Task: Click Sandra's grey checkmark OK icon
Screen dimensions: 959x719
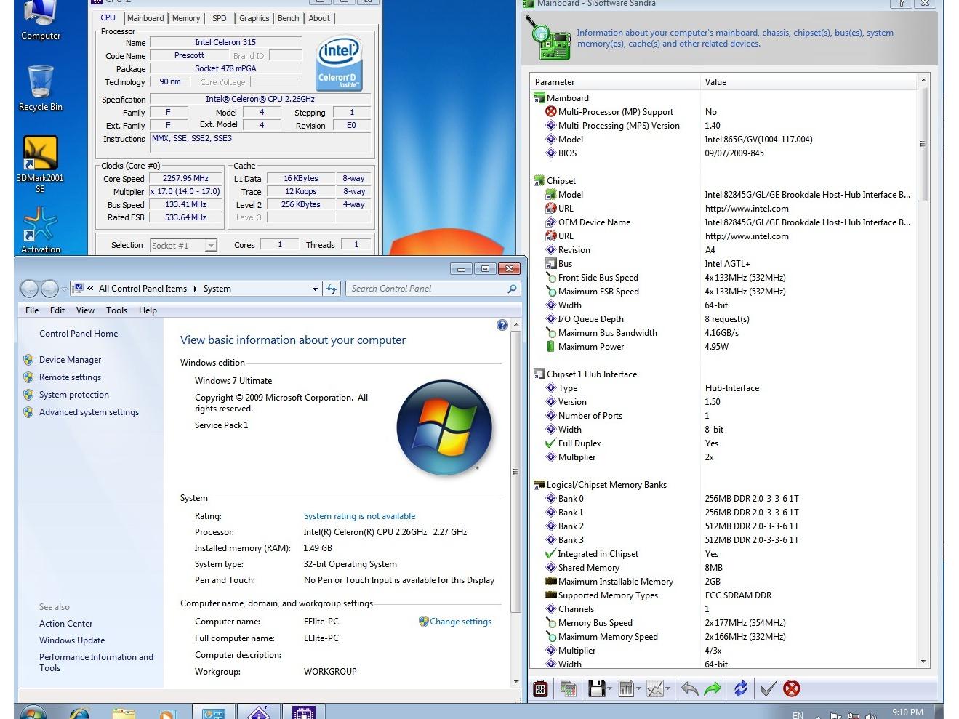Action: 769,688
